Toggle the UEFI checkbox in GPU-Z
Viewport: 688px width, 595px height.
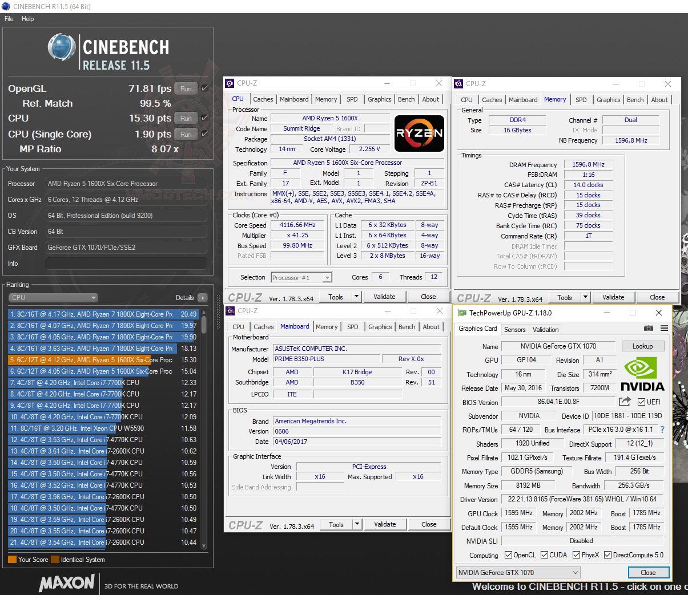(642, 402)
